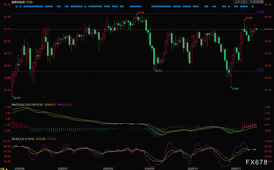Image resolution: width=274 pixels, height=170 pixels.
Task: Click the K:74.54 value
Action: pyautogui.click(x=30, y=139)
